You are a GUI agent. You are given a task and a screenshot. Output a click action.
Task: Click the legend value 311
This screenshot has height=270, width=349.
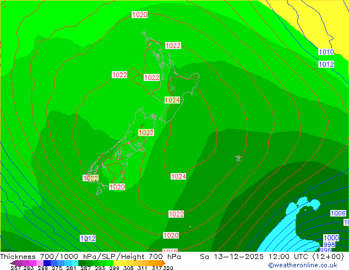[x=143, y=268]
